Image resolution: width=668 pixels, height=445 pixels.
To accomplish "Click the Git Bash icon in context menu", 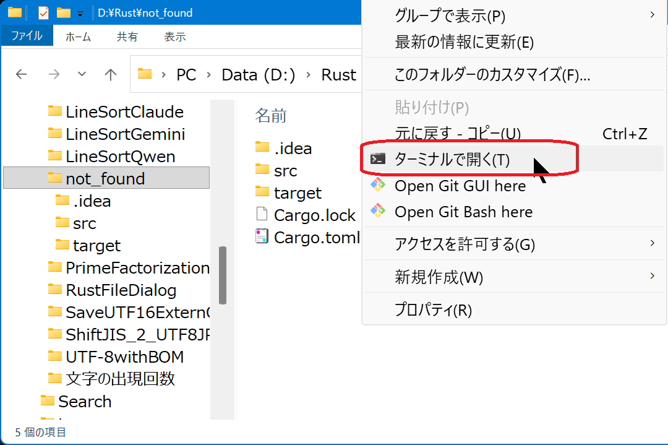I will [378, 211].
